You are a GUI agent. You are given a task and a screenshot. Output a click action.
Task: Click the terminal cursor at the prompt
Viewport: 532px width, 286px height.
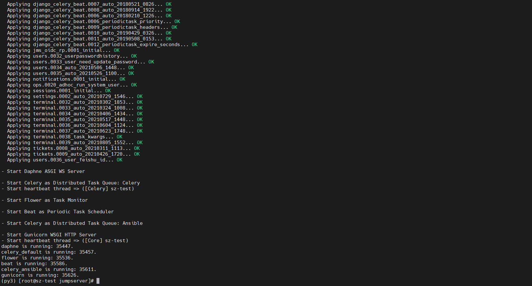pos(98,281)
